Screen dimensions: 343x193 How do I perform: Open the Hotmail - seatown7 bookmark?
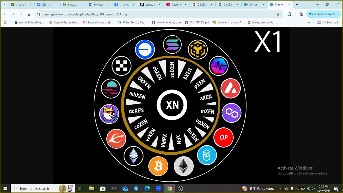(228, 23)
